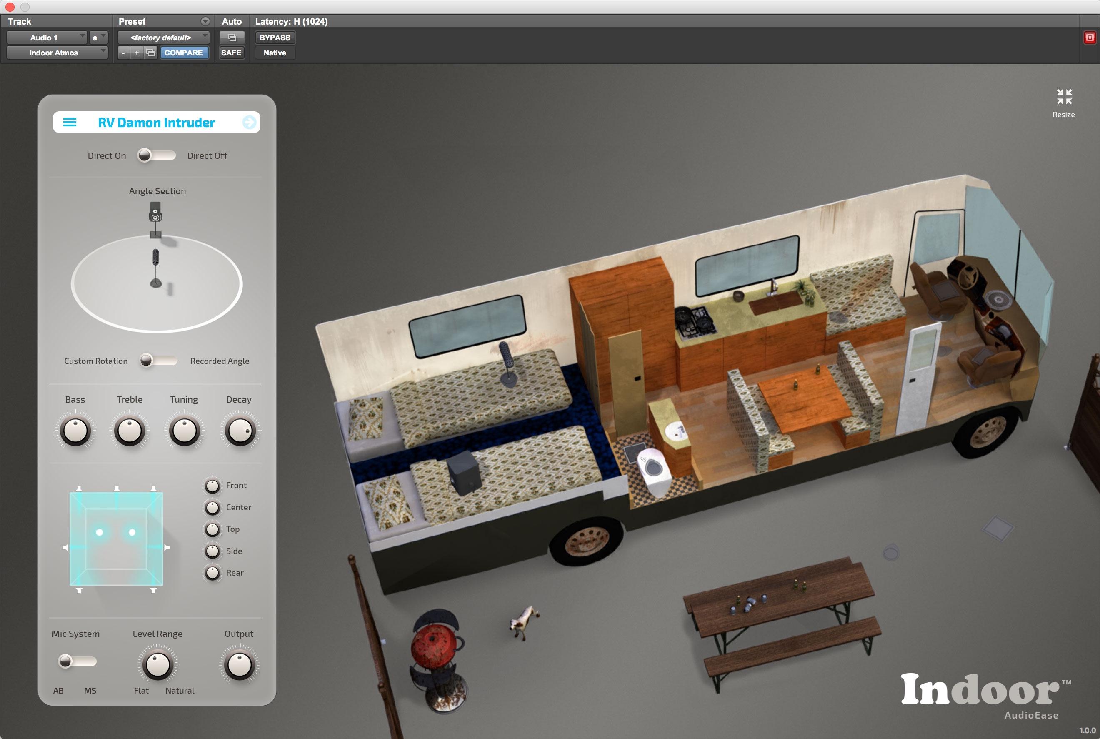Advance to next preset via right arrow
The image size is (1100, 739).
tap(249, 122)
